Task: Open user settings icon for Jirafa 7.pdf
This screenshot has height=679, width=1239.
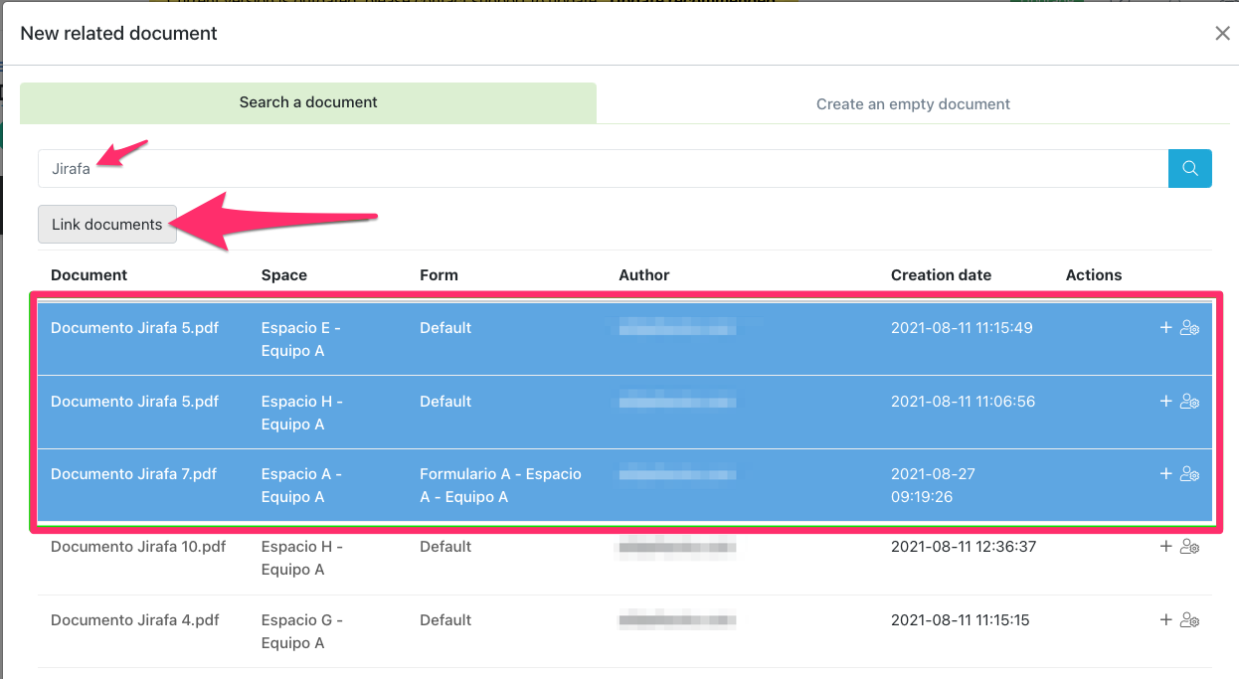Action: [x=1189, y=474]
